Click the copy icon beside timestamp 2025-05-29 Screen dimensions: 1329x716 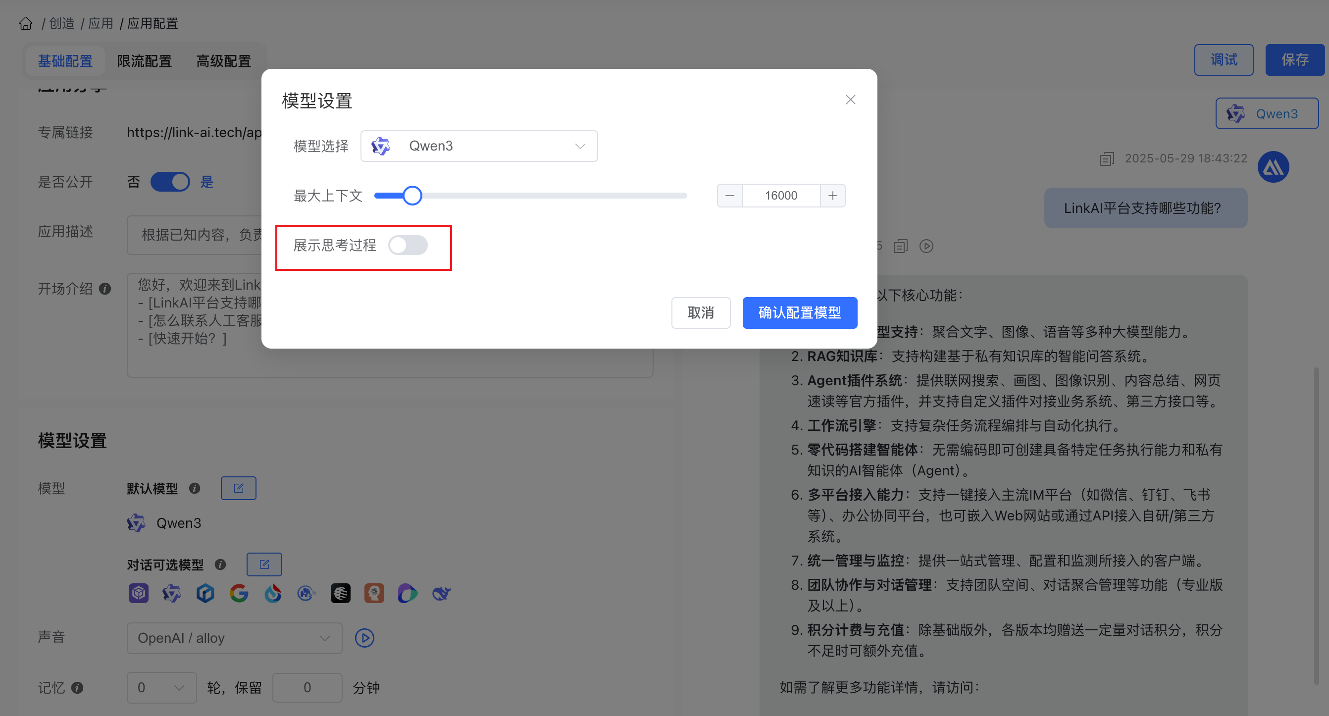[1107, 159]
